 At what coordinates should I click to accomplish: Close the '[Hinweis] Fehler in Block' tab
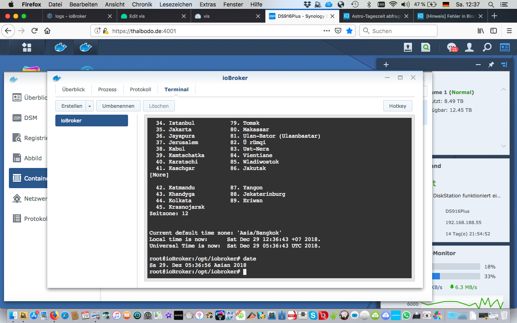click(x=481, y=16)
